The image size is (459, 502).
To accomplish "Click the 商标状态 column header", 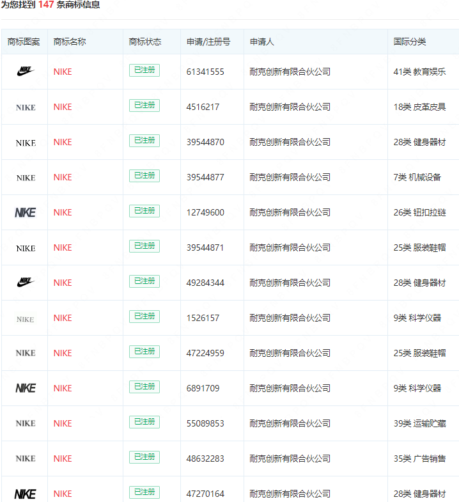I will click(145, 42).
